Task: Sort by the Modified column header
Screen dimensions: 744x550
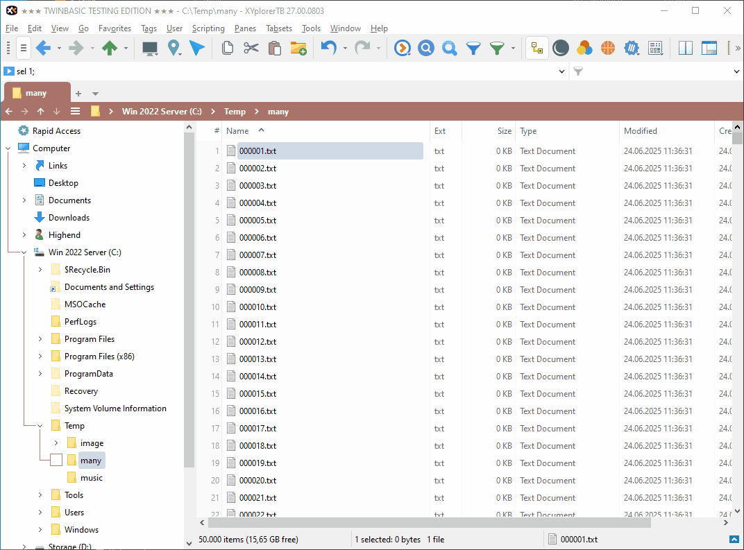Action: 640,131
